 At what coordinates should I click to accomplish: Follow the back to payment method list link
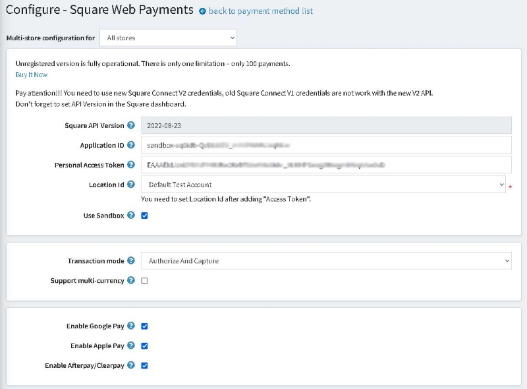[261, 11]
